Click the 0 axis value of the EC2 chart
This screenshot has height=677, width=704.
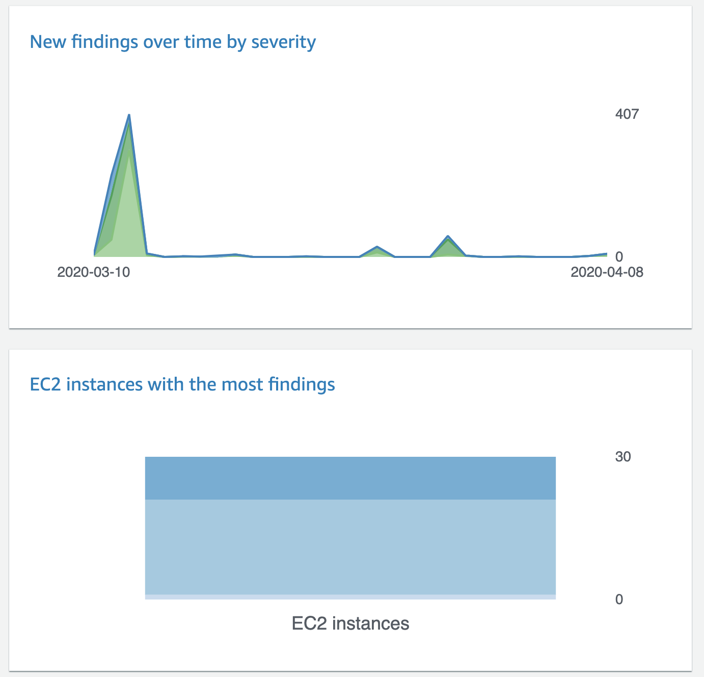pos(619,600)
